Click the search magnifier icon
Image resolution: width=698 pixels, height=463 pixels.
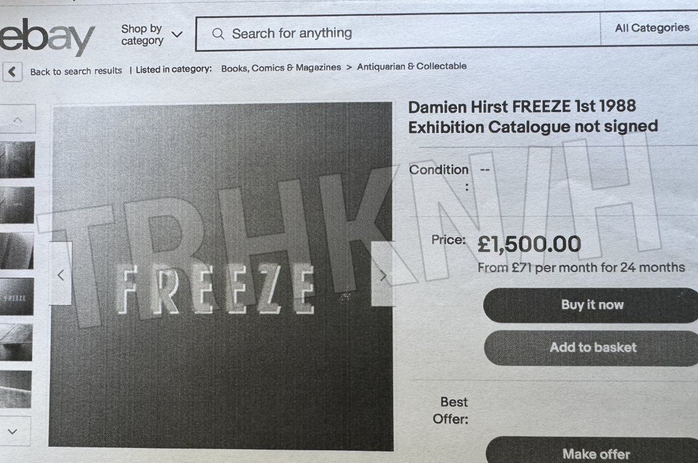tap(218, 34)
